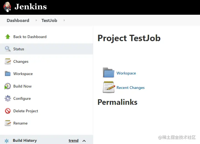Image resolution: width=200 pixels, height=144 pixels.
Task: Click the Status magnifying glass icon
Action: click(x=8, y=49)
